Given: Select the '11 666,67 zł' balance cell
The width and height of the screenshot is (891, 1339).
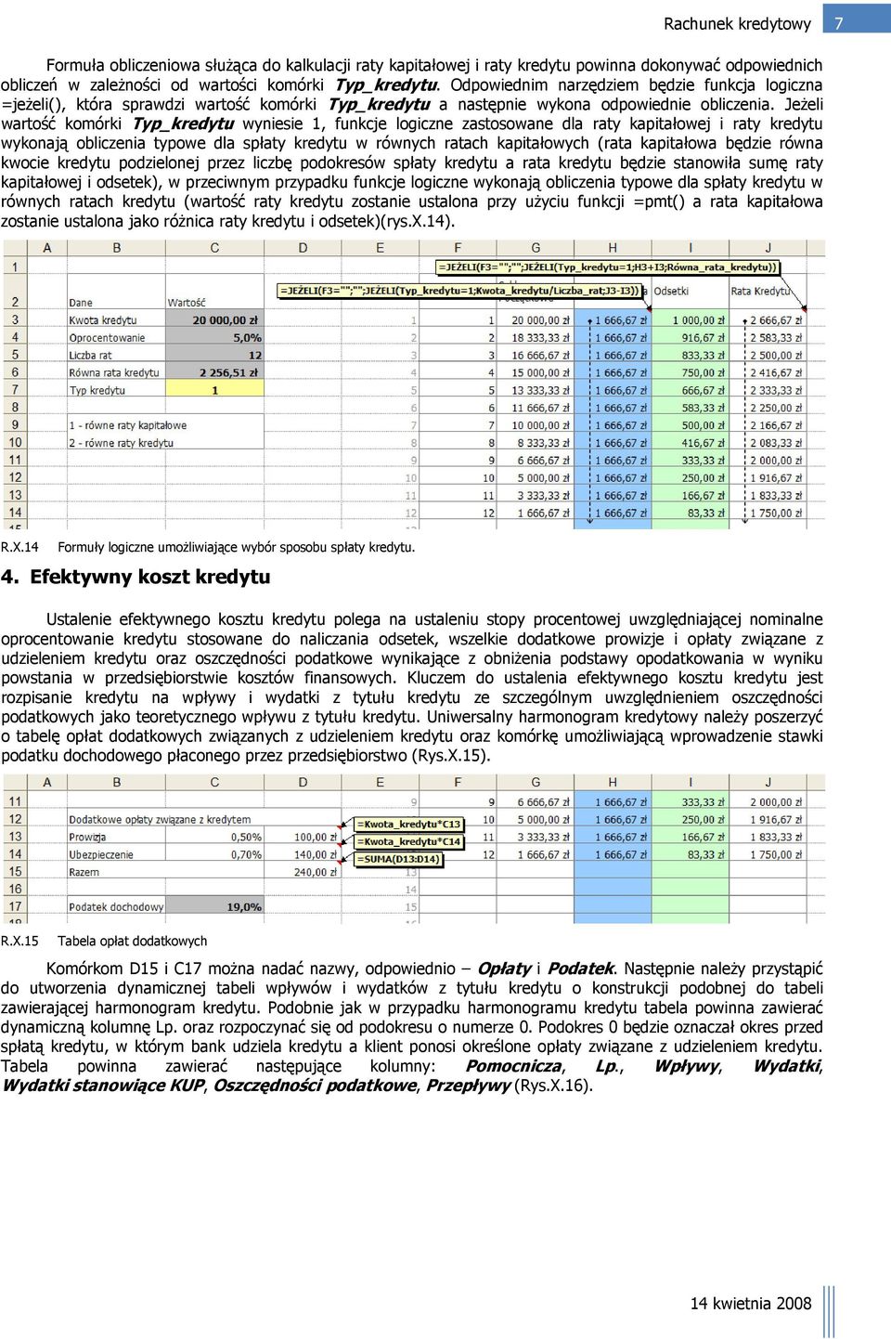Looking at the screenshot, I should pyautogui.click(x=536, y=409).
